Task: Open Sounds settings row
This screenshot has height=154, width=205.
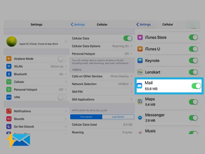Action: (37, 119)
